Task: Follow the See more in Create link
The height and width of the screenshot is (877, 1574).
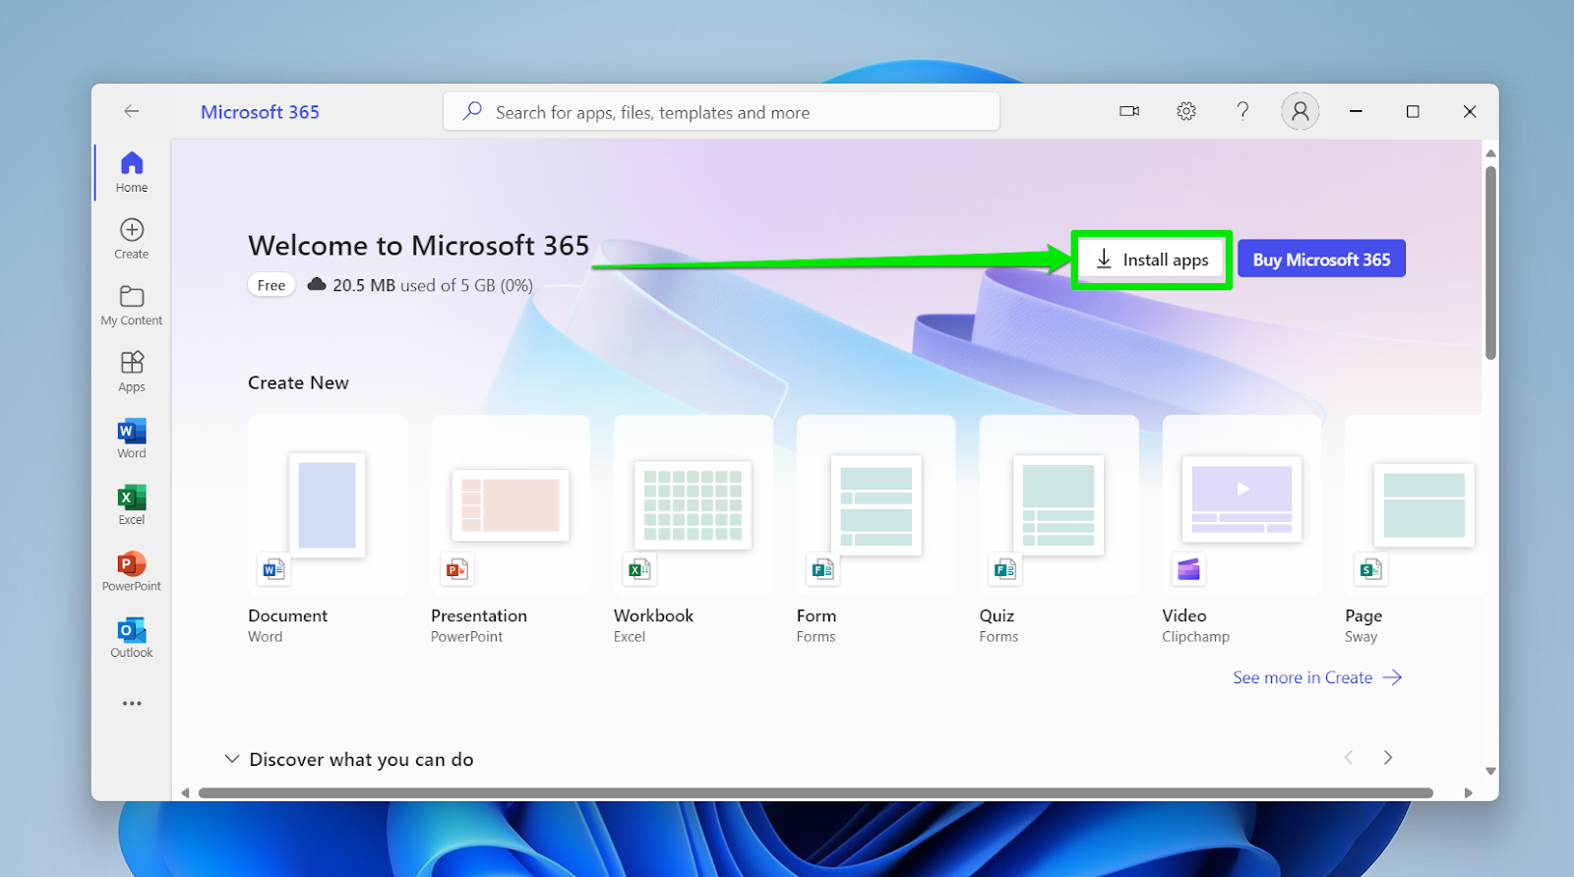Action: (1317, 677)
